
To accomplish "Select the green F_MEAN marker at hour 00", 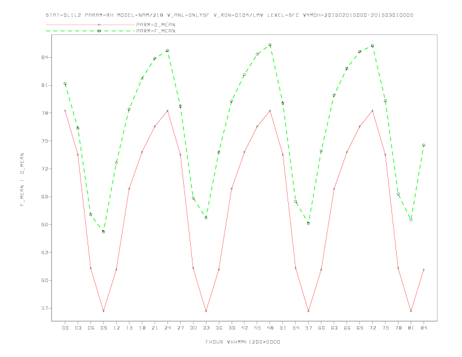I will 65,83.
